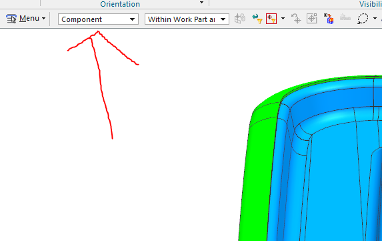Open the Visibility group label
The height and width of the screenshot is (241, 382).
tap(371, 4)
